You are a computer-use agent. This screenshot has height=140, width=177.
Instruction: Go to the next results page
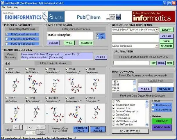pos(37,128)
